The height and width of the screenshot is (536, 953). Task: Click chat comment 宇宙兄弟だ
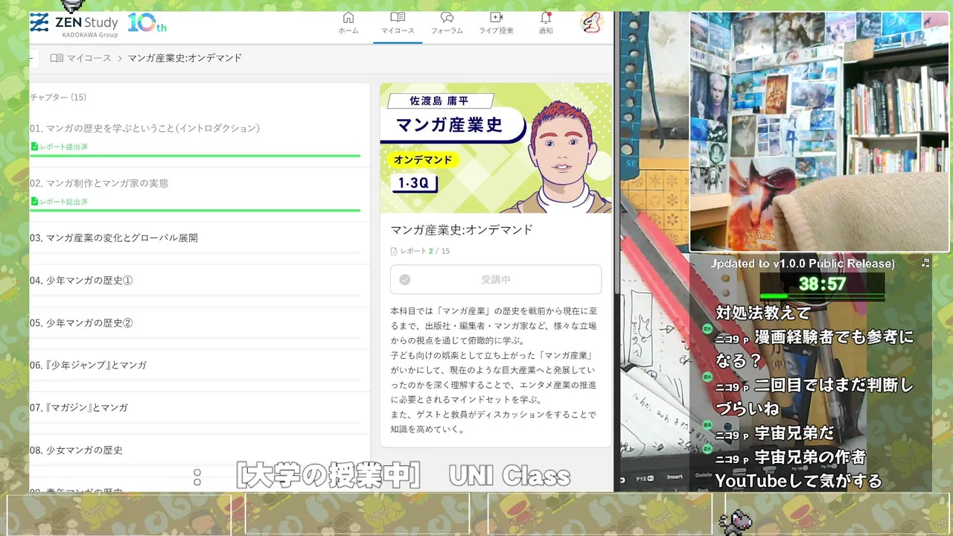pyautogui.click(x=794, y=433)
